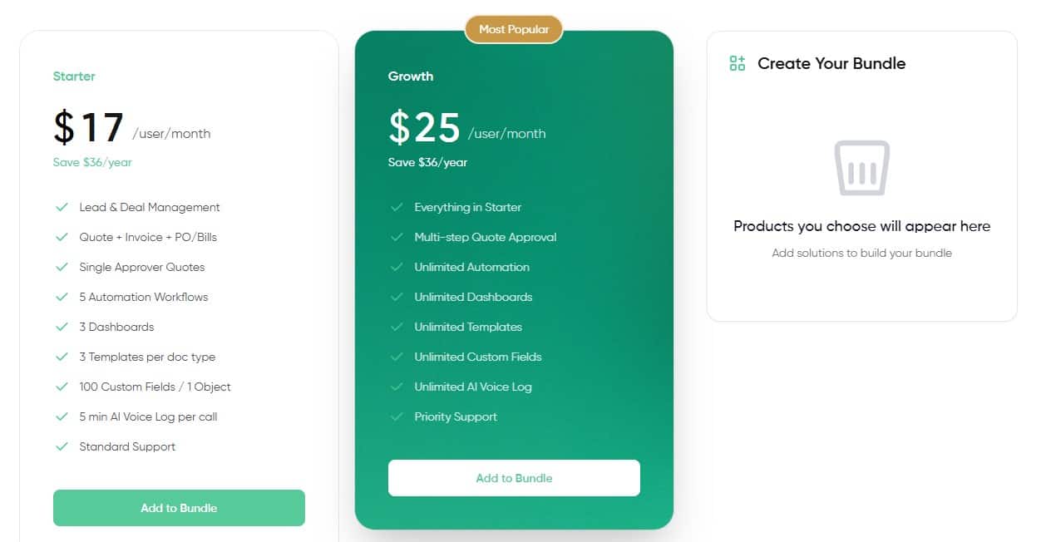Click checkmark next to 3 Dashboards
1046x542 pixels.
point(63,327)
